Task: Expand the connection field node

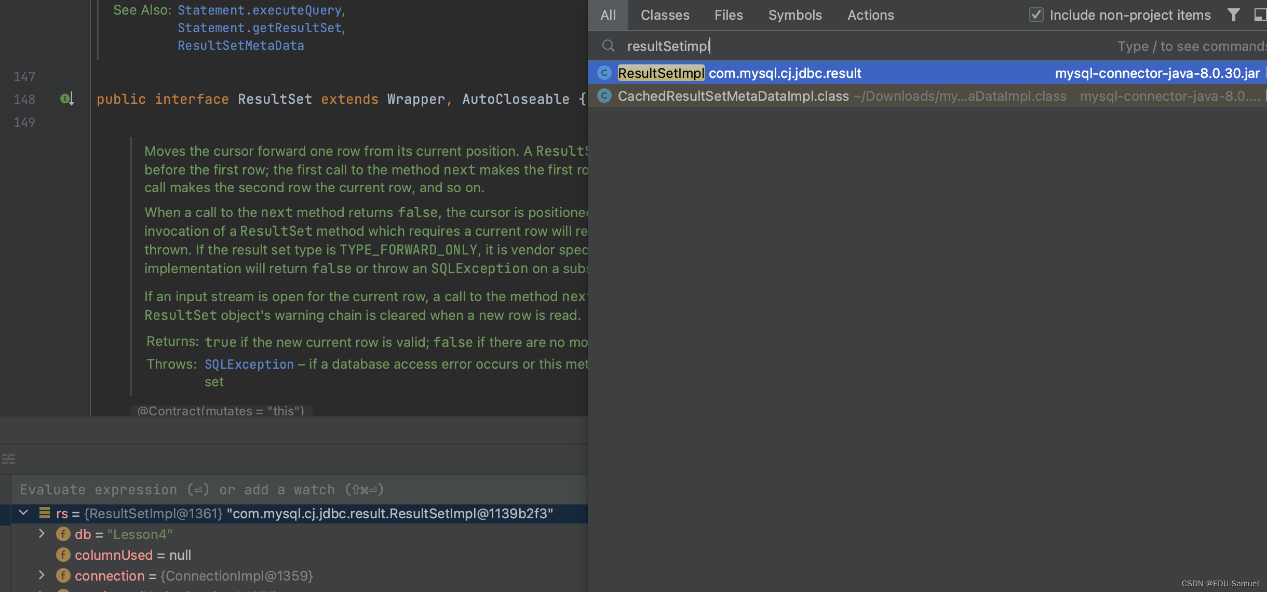Action: pyautogui.click(x=42, y=575)
